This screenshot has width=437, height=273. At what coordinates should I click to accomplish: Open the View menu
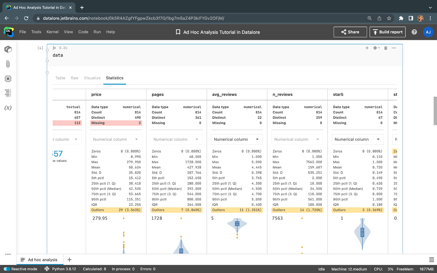[68, 32]
